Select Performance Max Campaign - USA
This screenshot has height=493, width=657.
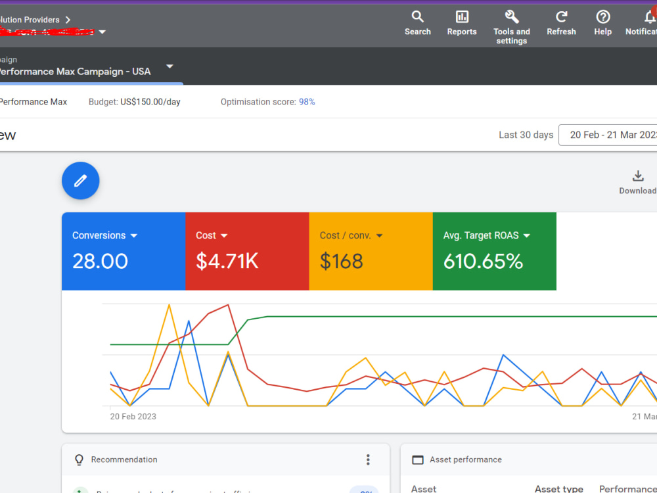pos(75,71)
